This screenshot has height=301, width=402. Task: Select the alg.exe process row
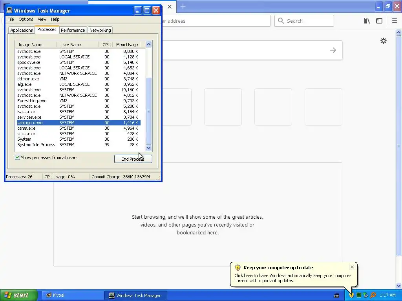point(79,84)
